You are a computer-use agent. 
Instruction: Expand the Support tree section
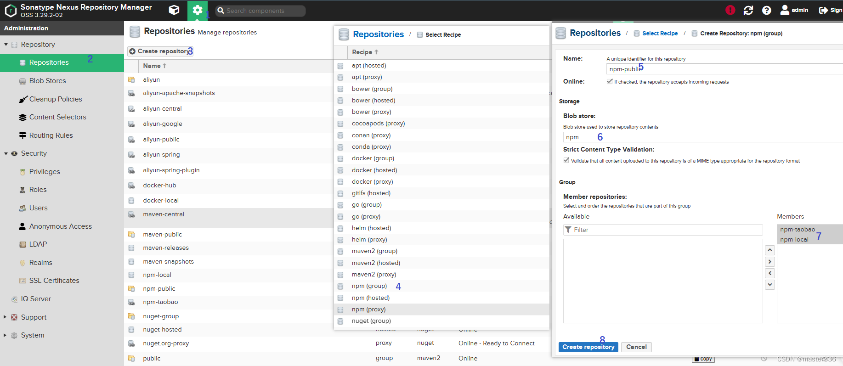point(5,317)
